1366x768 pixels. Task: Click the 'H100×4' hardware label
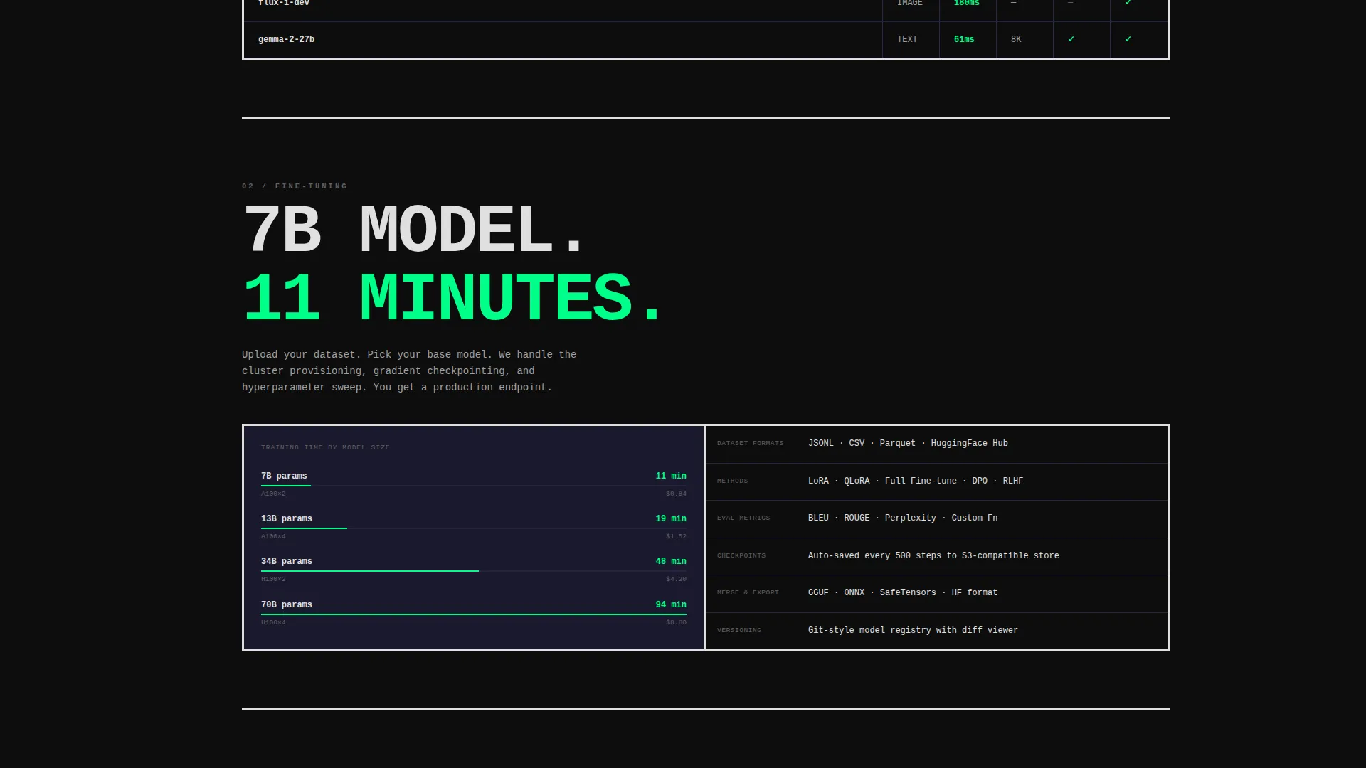273,622
